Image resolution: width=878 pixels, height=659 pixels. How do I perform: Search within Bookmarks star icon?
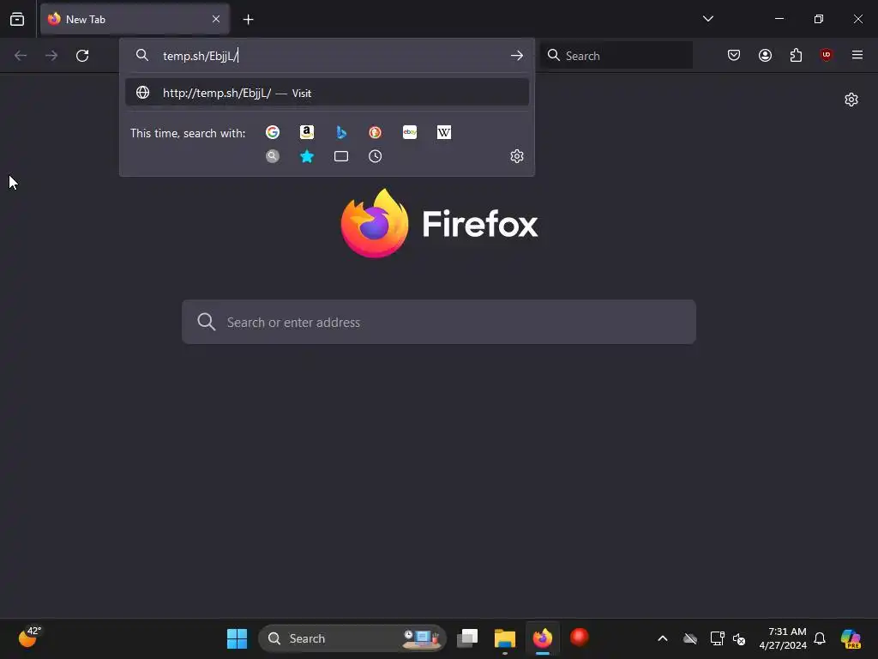tap(307, 156)
